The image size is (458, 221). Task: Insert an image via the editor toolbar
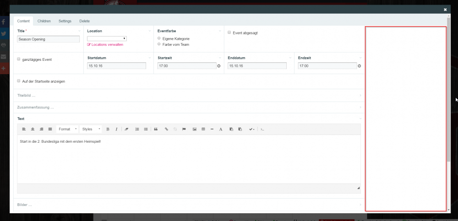tap(194, 129)
